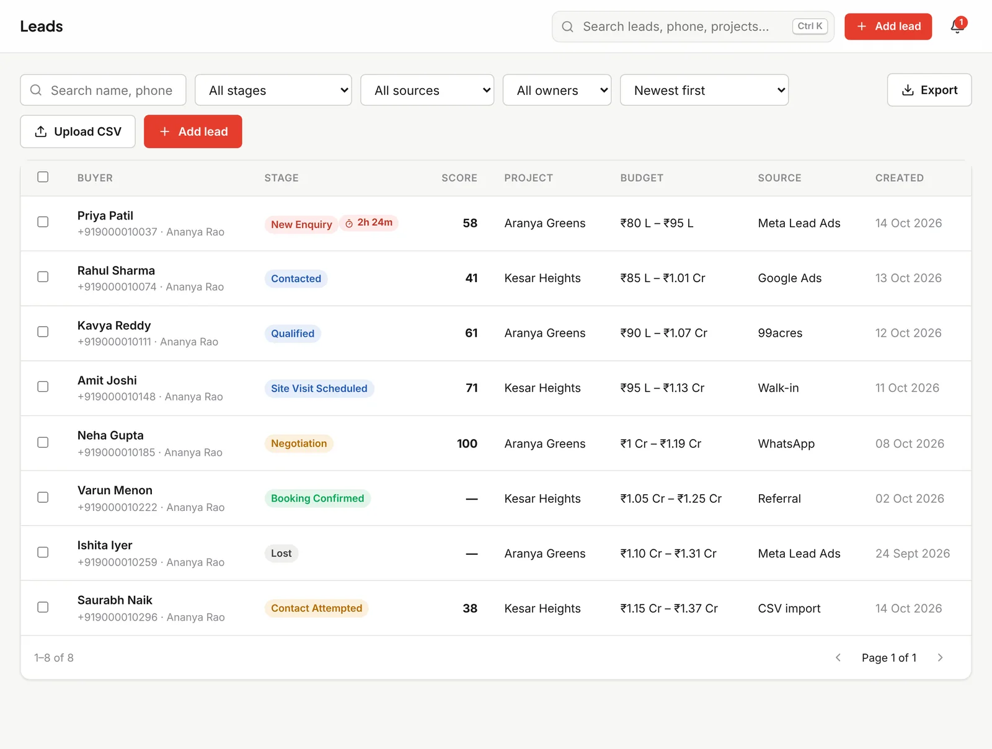Click the Upload CSV button
The width and height of the screenshot is (992, 749).
77,131
